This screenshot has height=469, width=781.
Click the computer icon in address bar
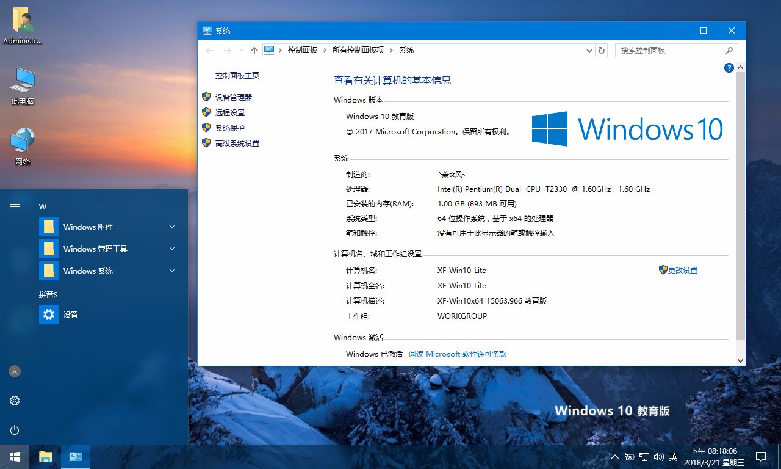[x=269, y=49]
